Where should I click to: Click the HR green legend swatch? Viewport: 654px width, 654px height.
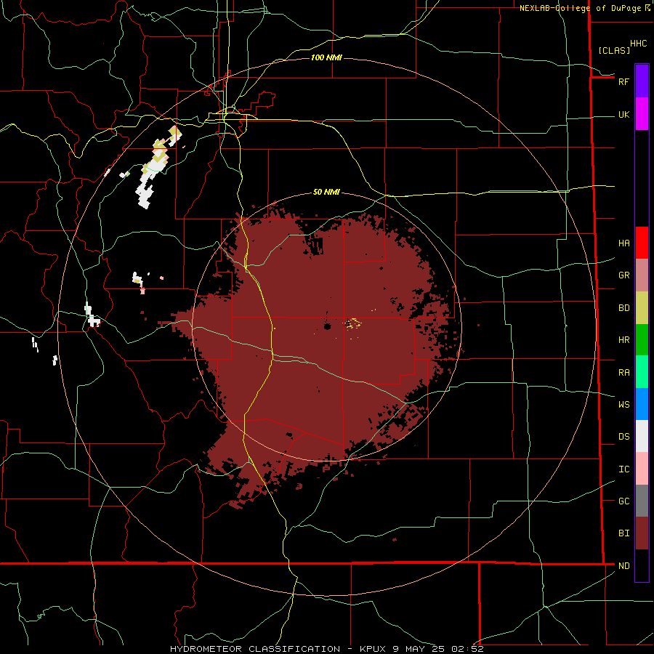[642, 340]
